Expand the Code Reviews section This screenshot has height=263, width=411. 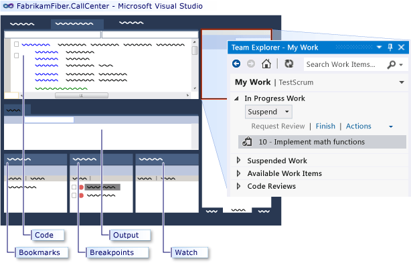pos(238,186)
